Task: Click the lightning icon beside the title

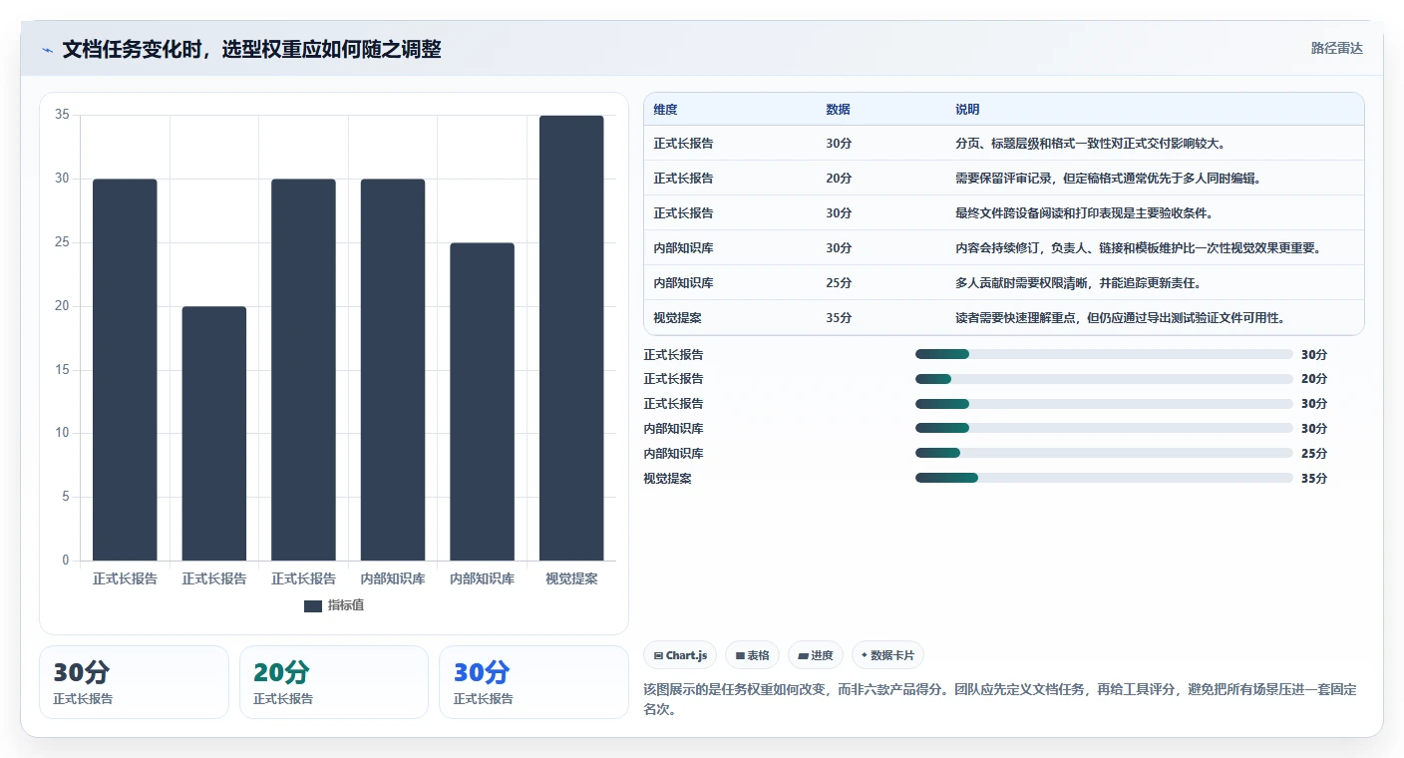Action: (48, 49)
